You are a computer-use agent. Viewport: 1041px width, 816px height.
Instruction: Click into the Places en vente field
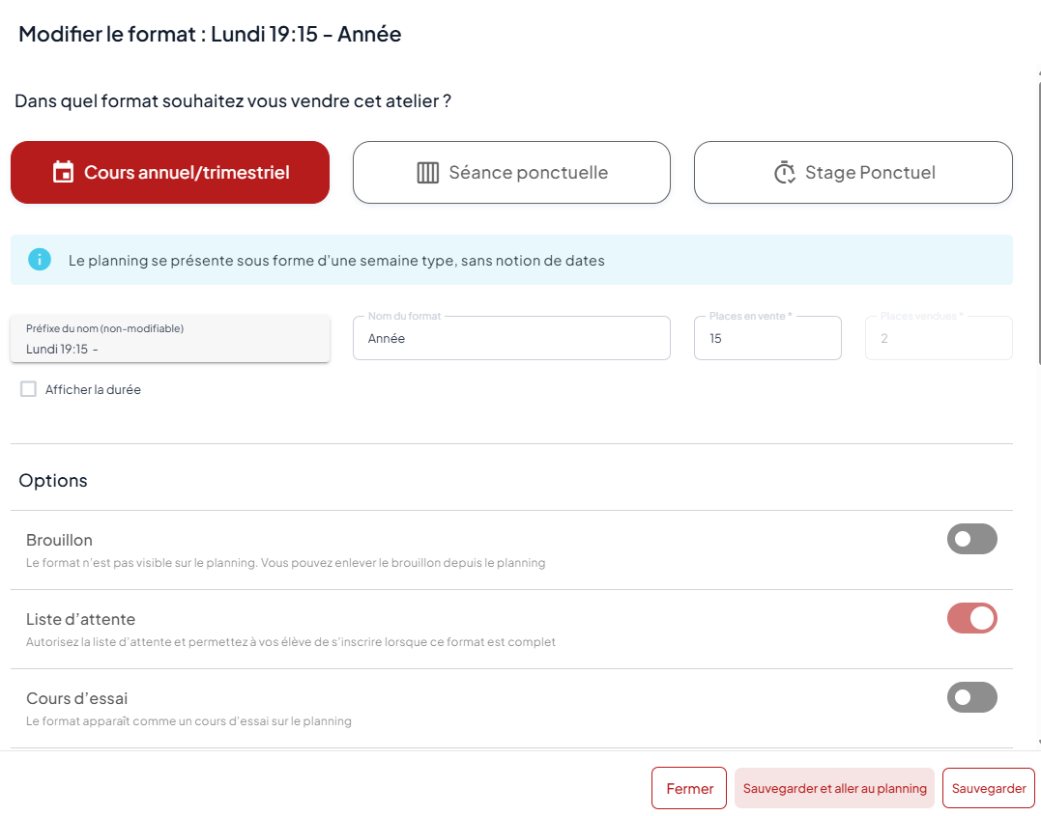pyautogui.click(x=766, y=339)
